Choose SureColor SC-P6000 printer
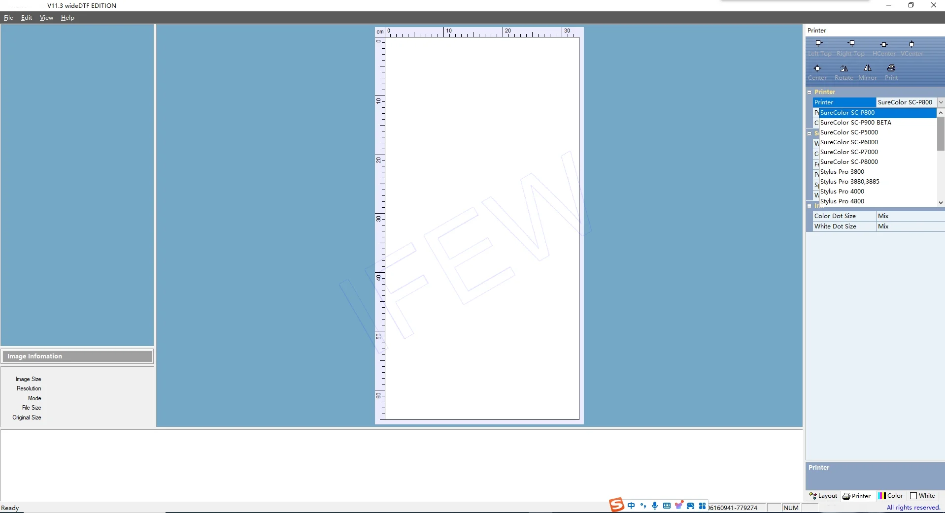Viewport: 945px width, 513px height. pyautogui.click(x=877, y=142)
